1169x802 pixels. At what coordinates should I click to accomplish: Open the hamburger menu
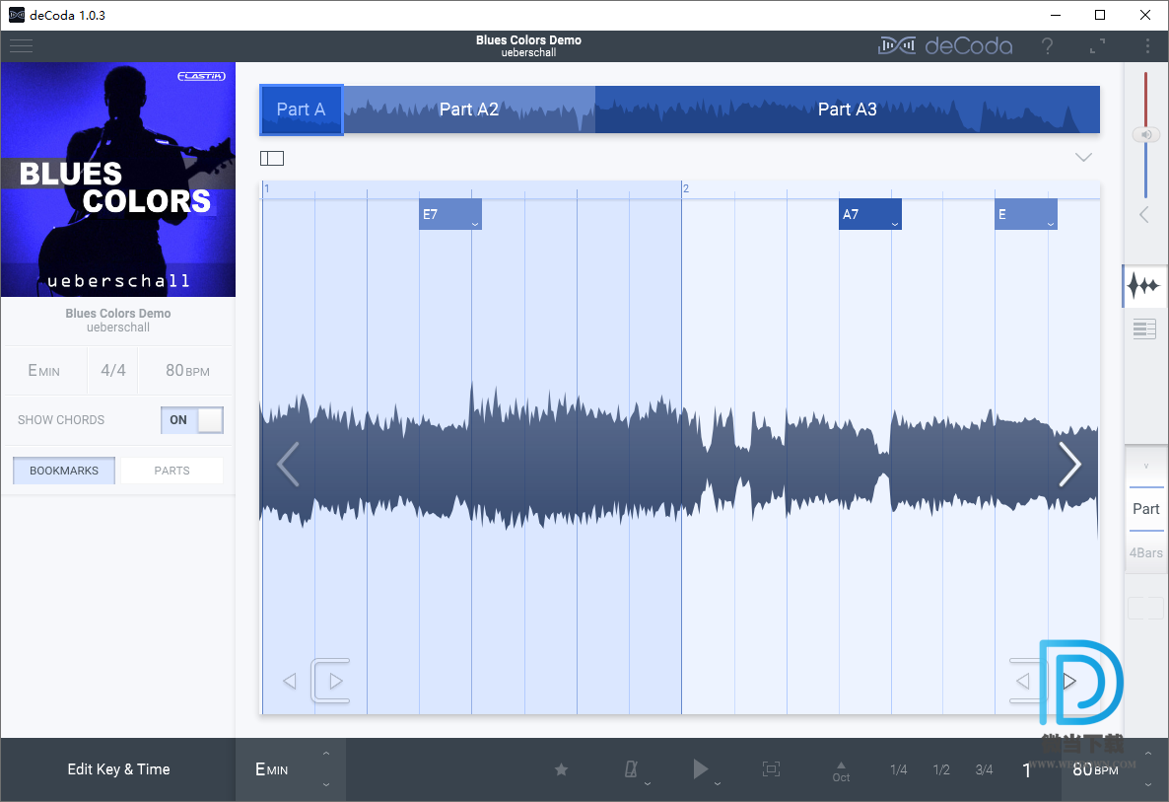(21, 45)
